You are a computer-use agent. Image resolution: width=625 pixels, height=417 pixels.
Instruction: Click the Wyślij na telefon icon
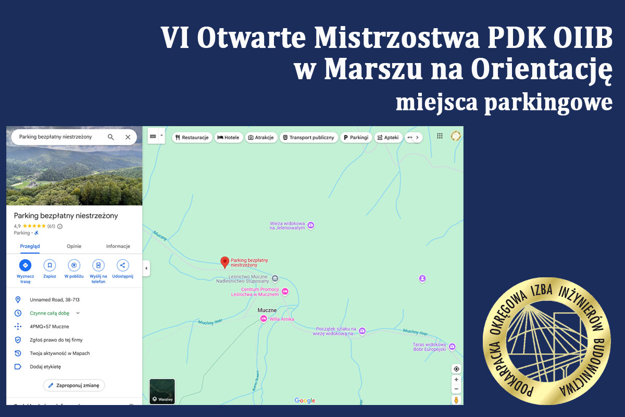98,265
